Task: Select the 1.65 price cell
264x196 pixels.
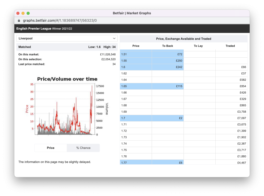Action: (136, 86)
